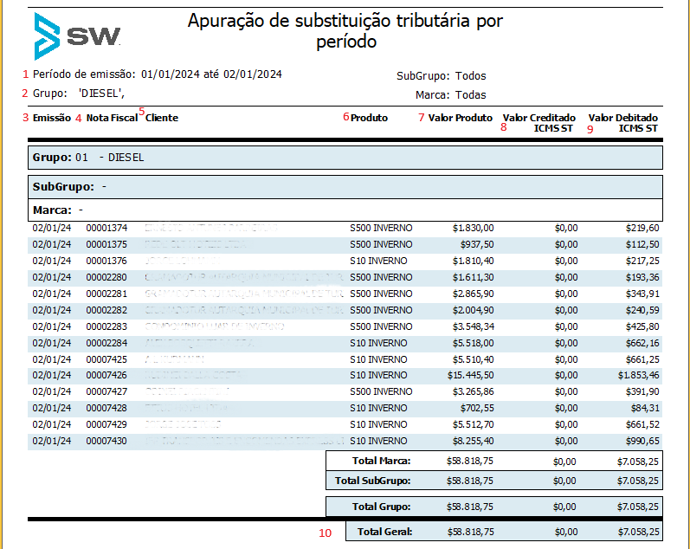Click the Marca: Todas filter text
Image resolution: width=690 pixels, height=549 pixels.
pos(450,95)
